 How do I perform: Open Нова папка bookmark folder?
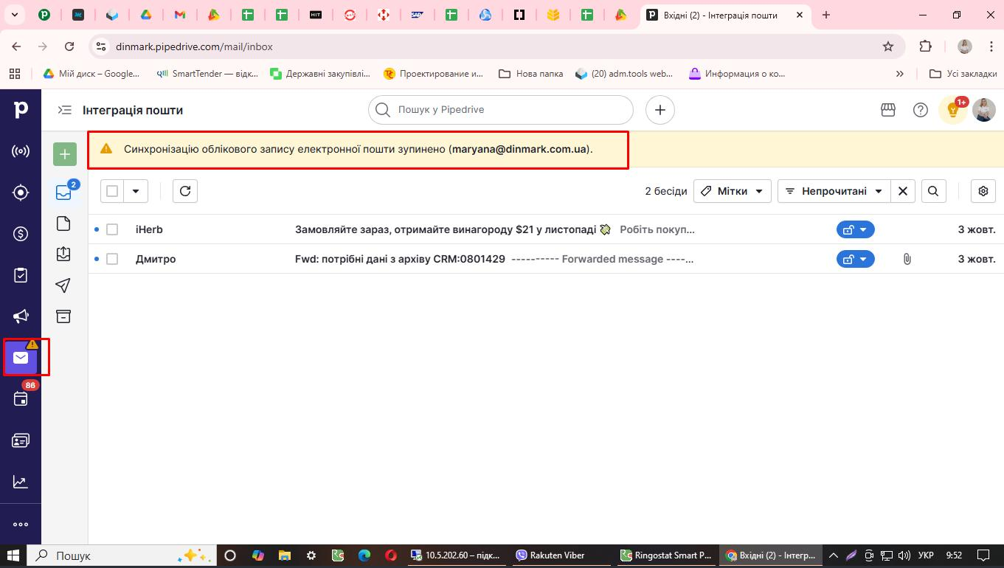531,74
